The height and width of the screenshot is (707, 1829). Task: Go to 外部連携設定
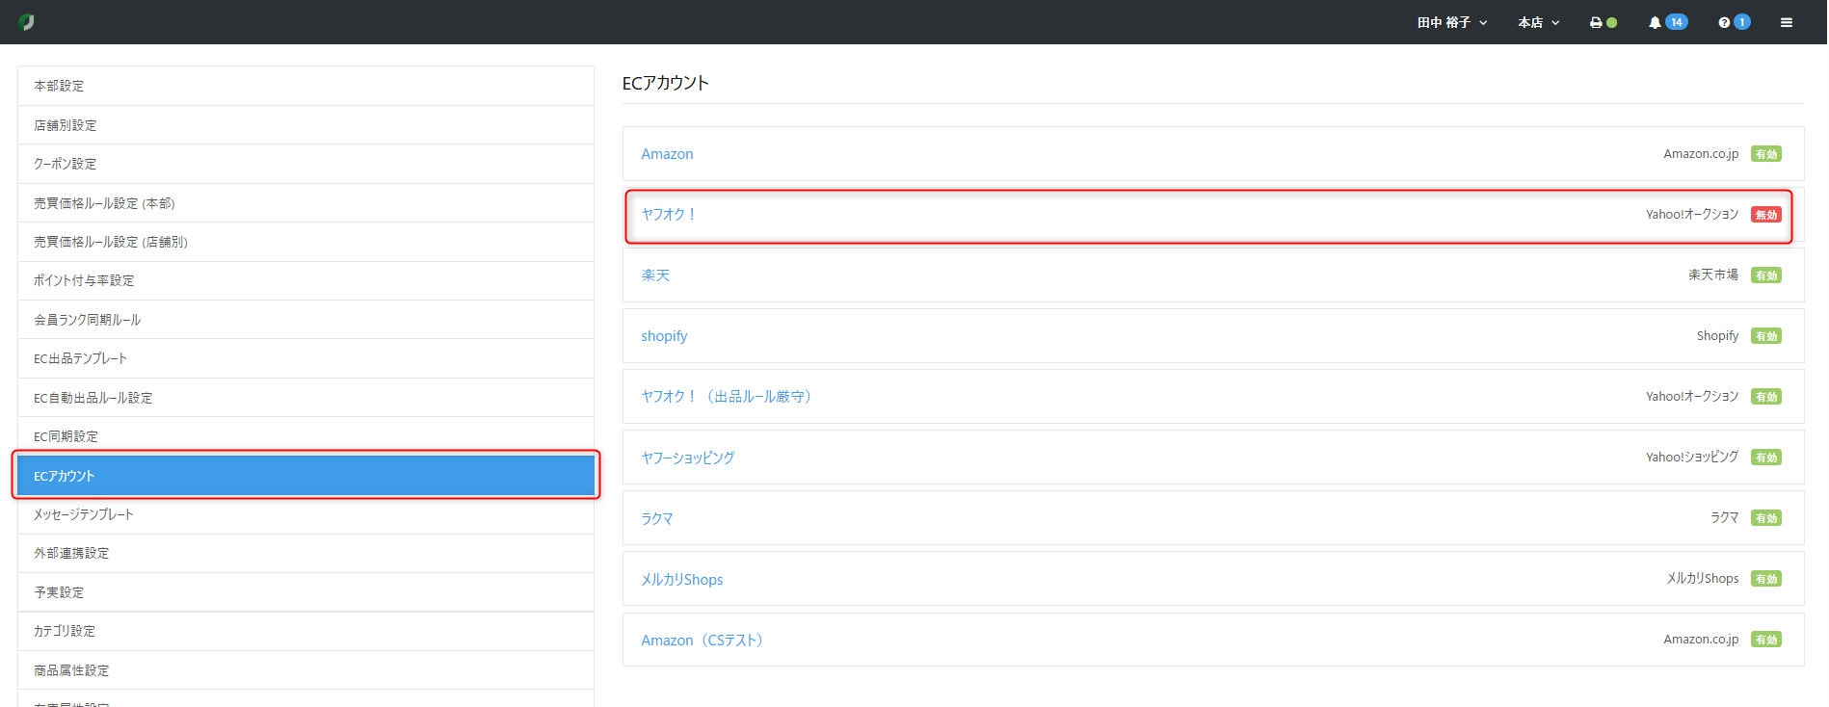[x=305, y=553]
